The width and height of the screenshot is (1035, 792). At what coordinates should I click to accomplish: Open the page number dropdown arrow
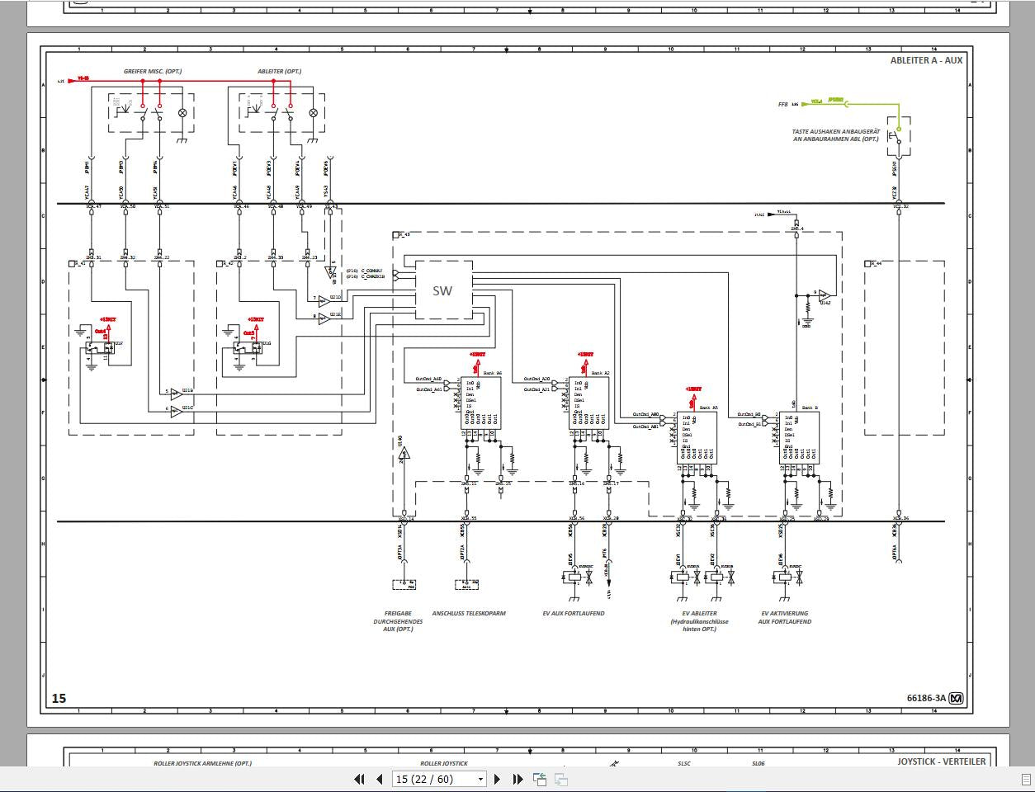[480, 780]
